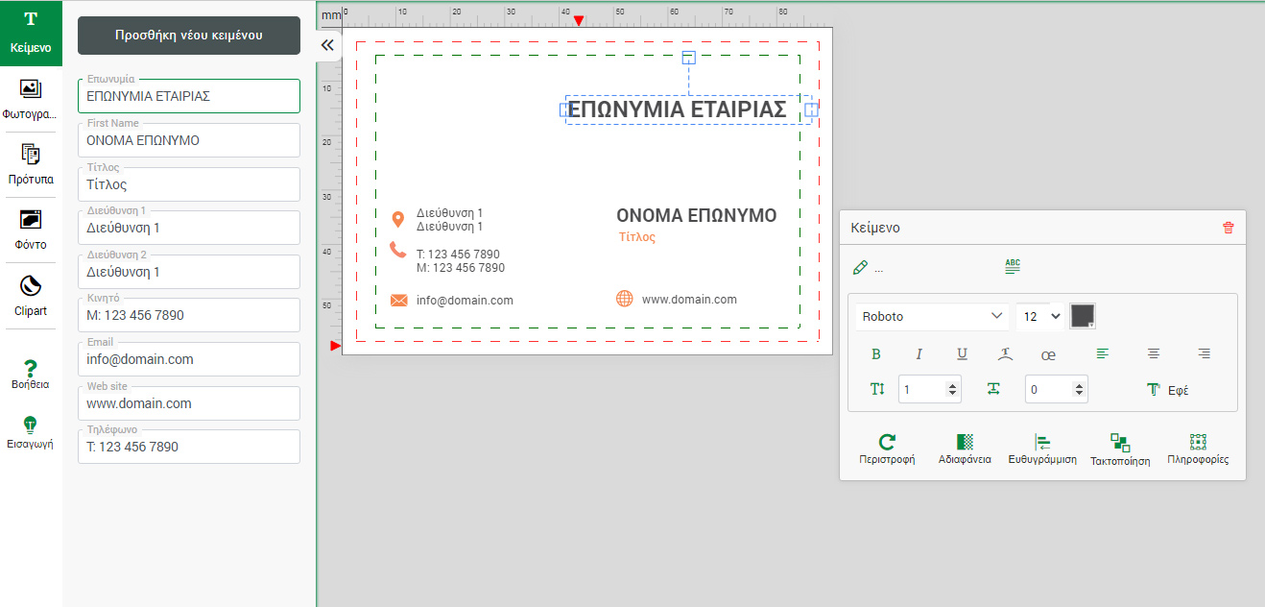Image resolution: width=1265 pixels, height=607 pixels.
Task: Open the Clipart sidebar tool
Action: [x=31, y=293]
